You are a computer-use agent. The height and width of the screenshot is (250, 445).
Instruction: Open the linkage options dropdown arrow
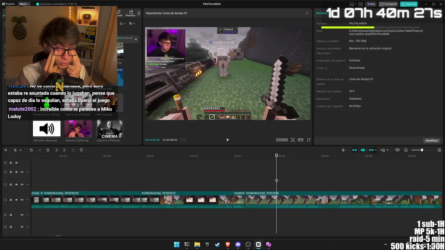tap(376, 150)
